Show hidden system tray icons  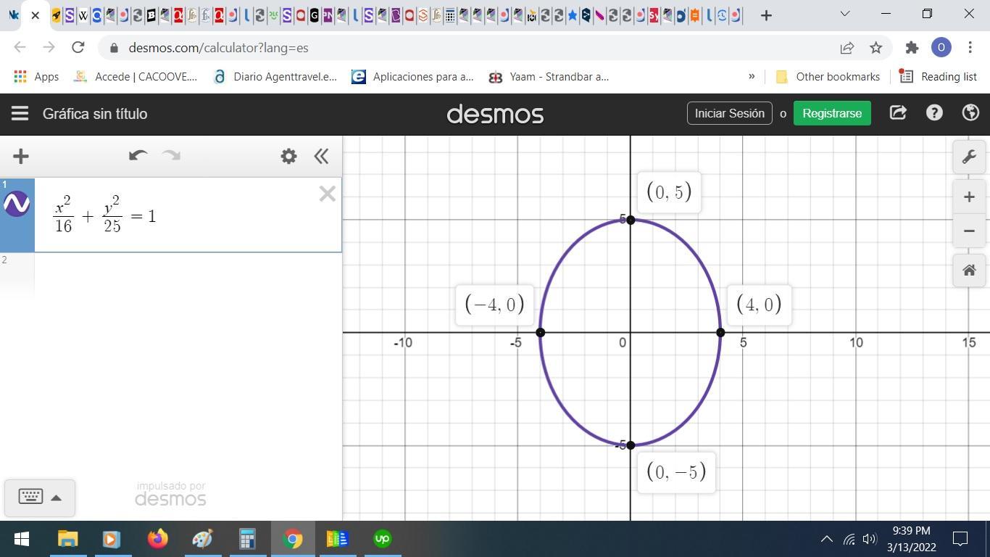tap(826, 539)
